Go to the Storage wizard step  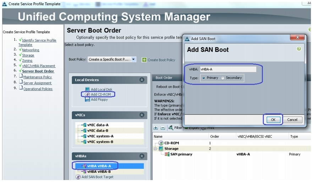(28, 55)
